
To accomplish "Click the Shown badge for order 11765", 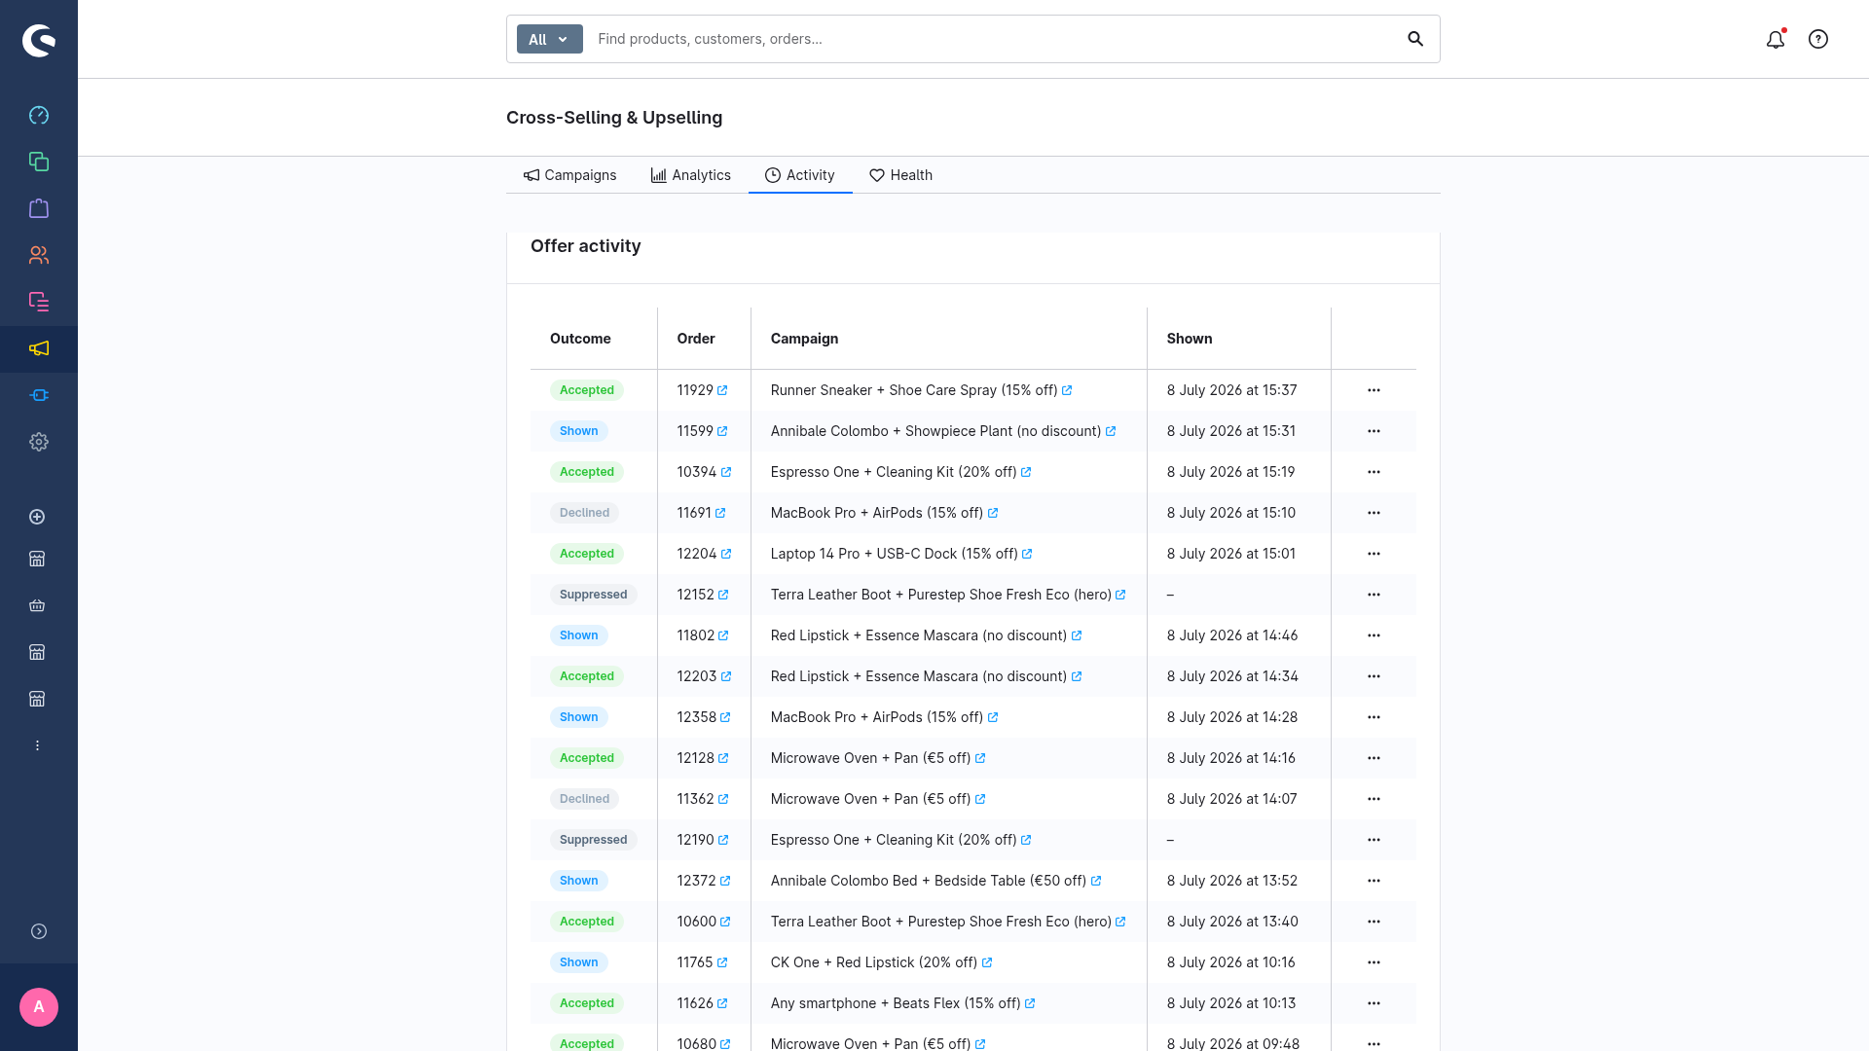I will pyautogui.click(x=579, y=962).
